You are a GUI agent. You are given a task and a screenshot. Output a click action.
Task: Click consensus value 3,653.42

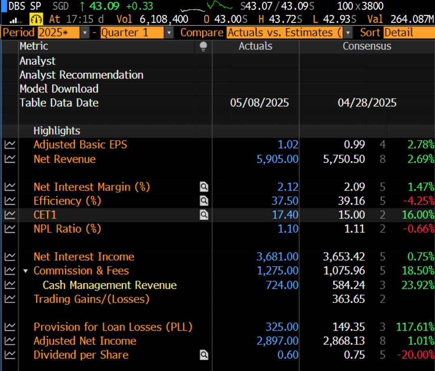point(344,257)
